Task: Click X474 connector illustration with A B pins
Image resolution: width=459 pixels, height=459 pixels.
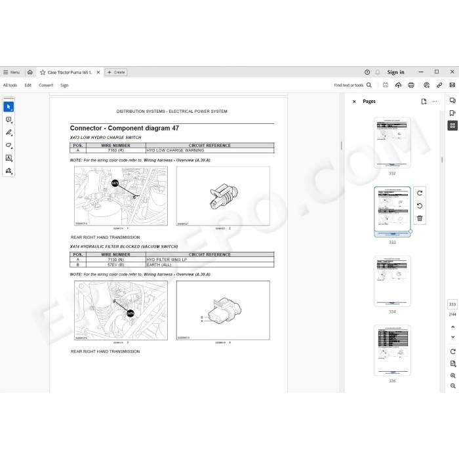Action: click(x=223, y=310)
